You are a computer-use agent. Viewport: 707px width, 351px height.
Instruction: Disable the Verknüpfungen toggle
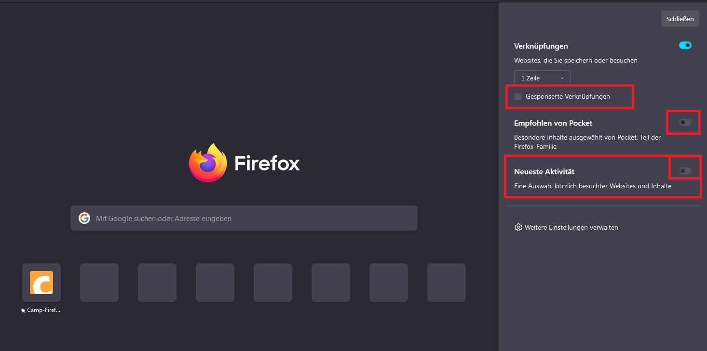685,46
